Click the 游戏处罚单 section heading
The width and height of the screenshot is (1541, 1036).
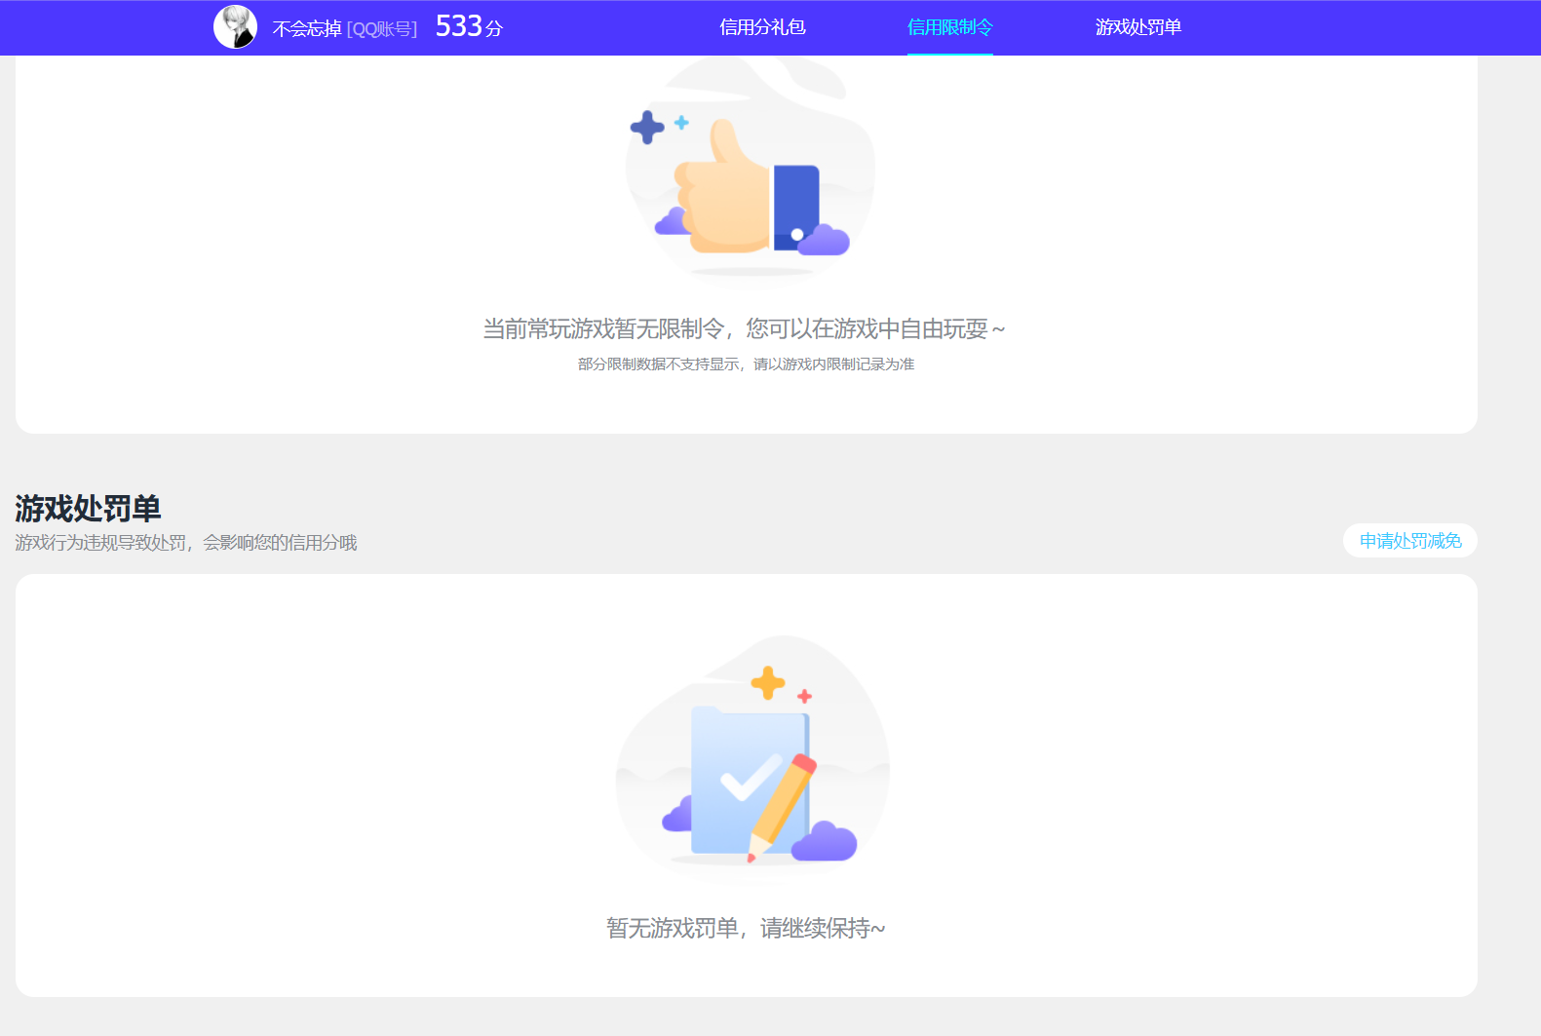(x=88, y=508)
